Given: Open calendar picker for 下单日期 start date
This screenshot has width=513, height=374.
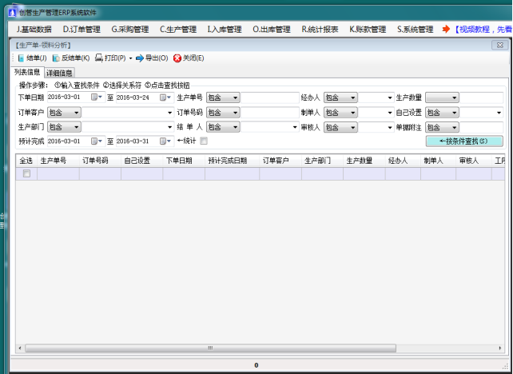Looking at the screenshot, I should pyautogui.click(x=100, y=97).
